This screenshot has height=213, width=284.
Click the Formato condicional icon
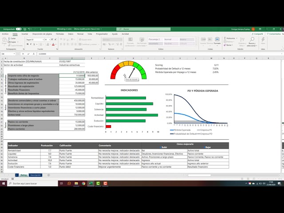click(130, 39)
